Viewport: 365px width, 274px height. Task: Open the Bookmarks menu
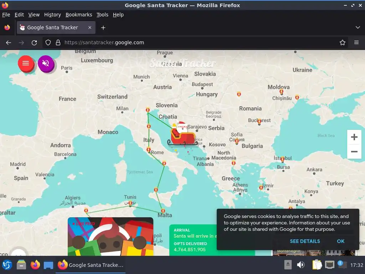point(79,15)
